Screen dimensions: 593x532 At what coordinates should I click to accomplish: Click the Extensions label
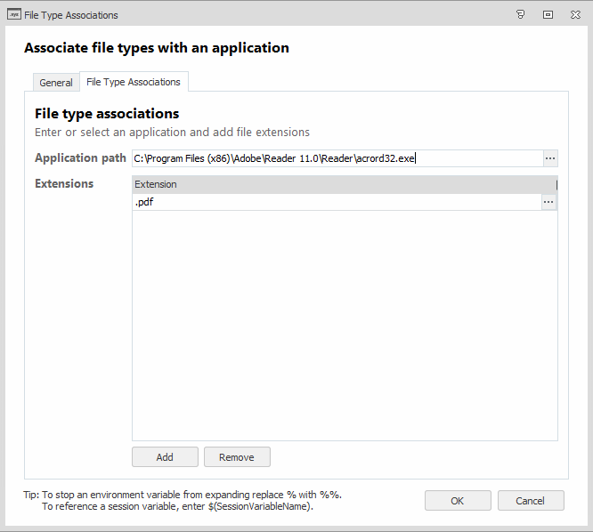click(64, 184)
